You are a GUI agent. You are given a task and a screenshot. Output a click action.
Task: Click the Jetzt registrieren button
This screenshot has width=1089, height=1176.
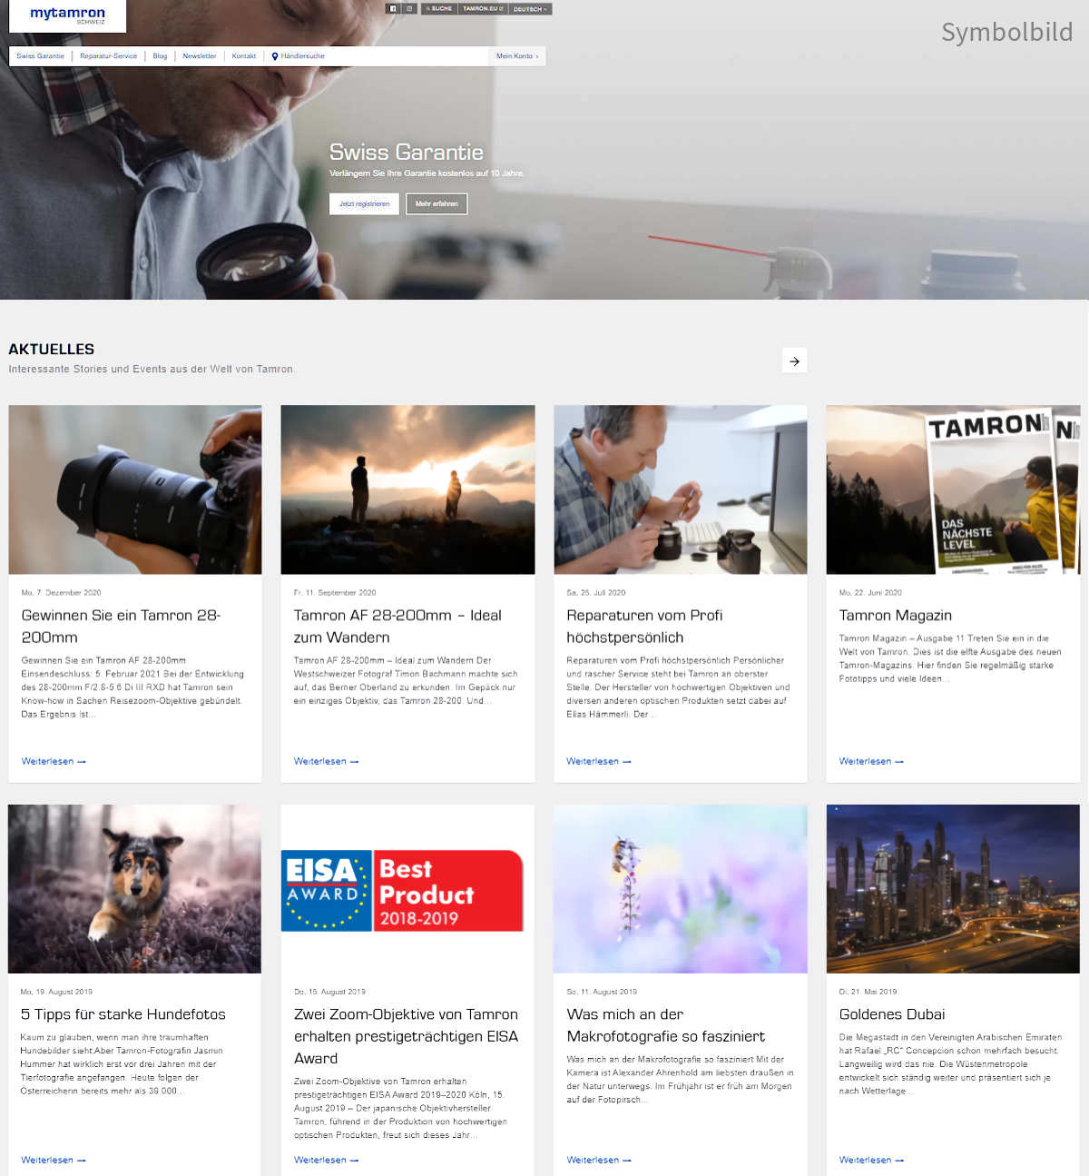click(x=364, y=203)
